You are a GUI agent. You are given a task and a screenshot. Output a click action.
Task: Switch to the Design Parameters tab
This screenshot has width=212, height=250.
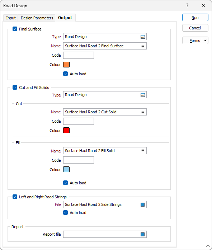click(x=37, y=18)
